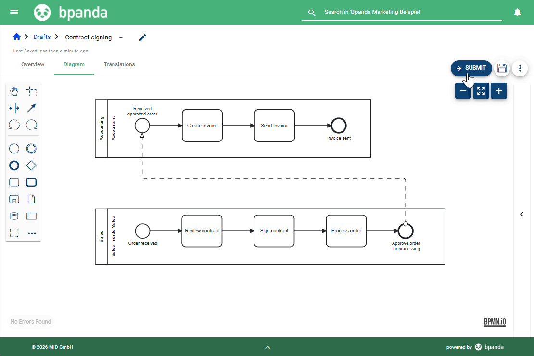Create a call activity (thick border)
Image resolution: width=534 pixels, height=356 pixels.
tap(31, 182)
